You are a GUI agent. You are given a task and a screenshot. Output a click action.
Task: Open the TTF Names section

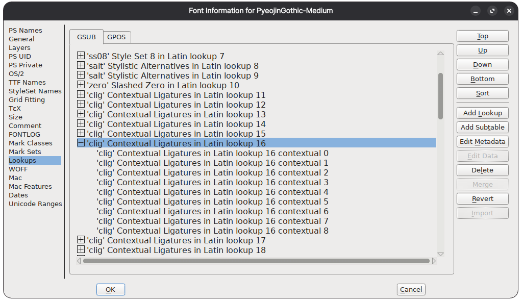(x=27, y=82)
